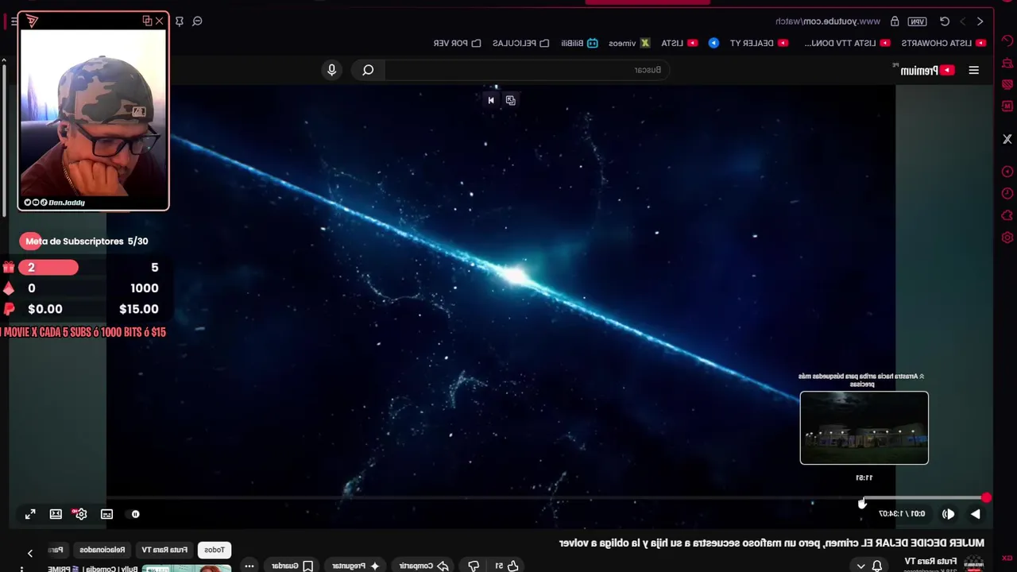Image resolution: width=1017 pixels, height=572 pixels.
Task: Click the 0:01 / 1:34:07 time display
Action: [x=902, y=514]
